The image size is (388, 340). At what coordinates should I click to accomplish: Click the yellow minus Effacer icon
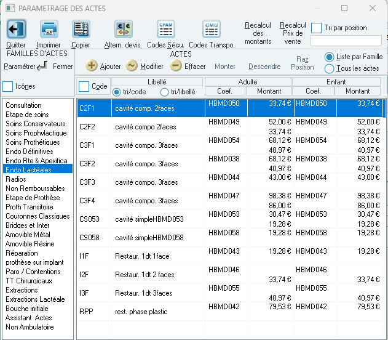(x=176, y=66)
